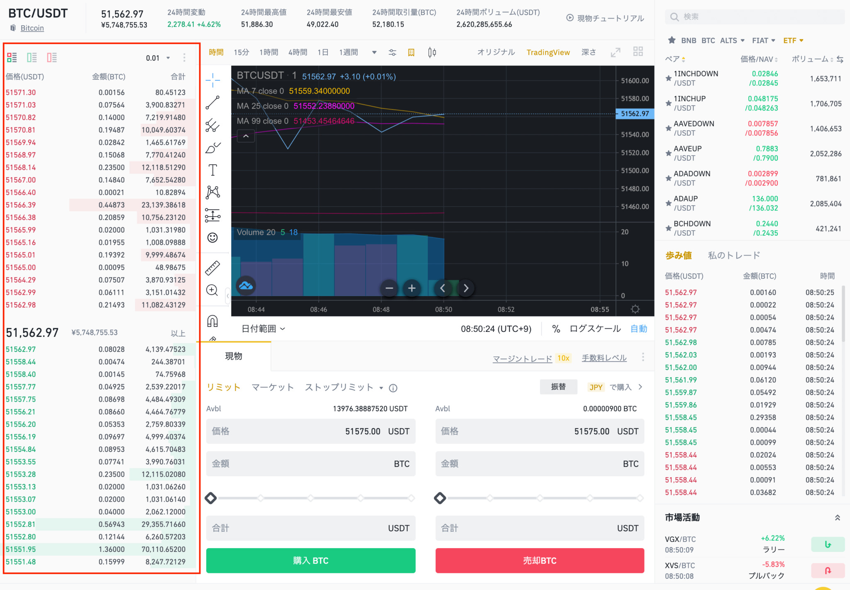
Task: Open 私のトレード tab
Action: [734, 256]
